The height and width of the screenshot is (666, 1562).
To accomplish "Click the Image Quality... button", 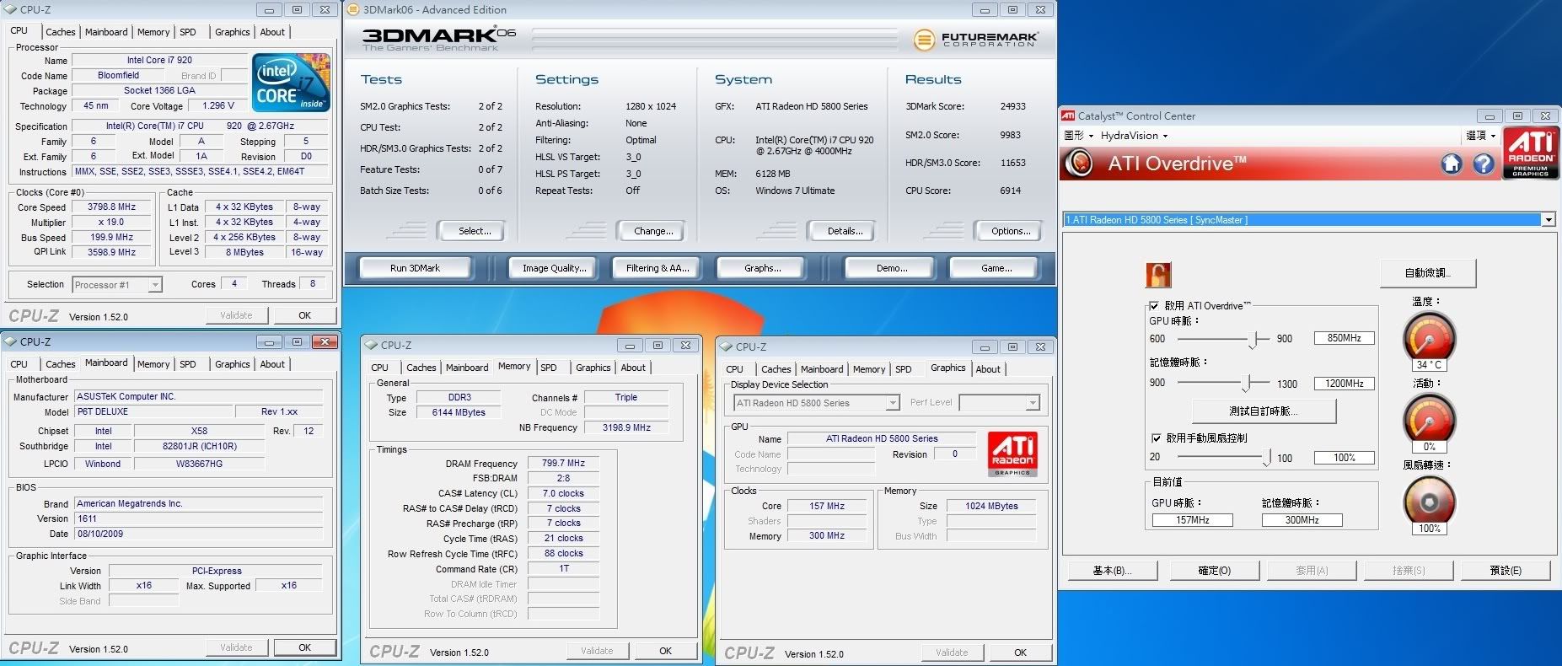I will (x=554, y=268).
